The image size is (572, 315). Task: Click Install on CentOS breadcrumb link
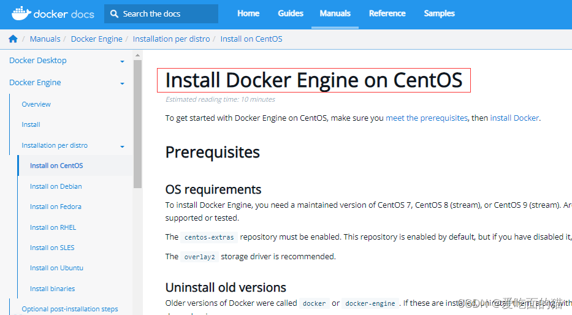pyautogui.click(x=251, y=39)
